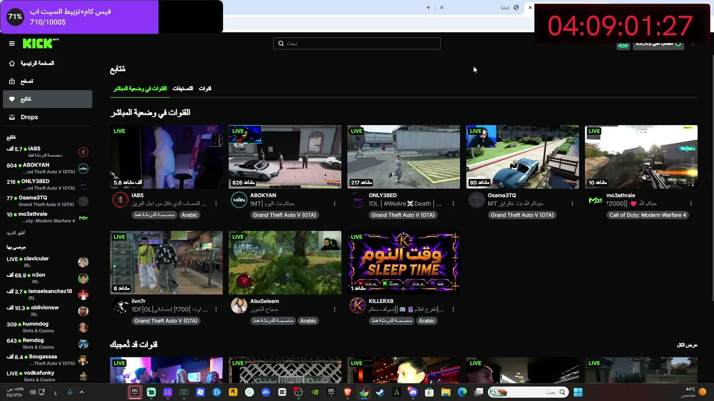This screenshot has height=401, width=714.
Task: Open a new browser tab
Action: coord(428,7)
